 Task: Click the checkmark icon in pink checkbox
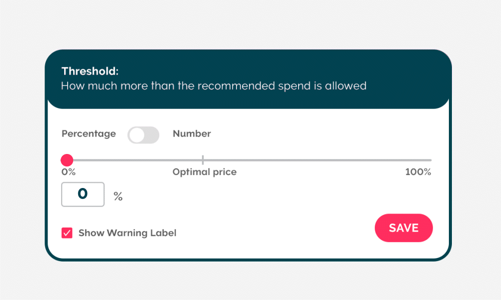coord(67,233)
